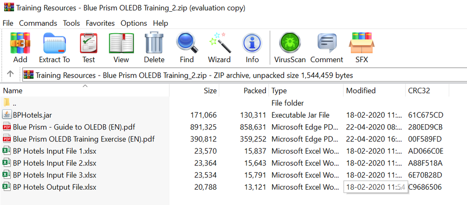Start VirusScan with the green bug icon
Screen dimensions: 467x205
290,43
